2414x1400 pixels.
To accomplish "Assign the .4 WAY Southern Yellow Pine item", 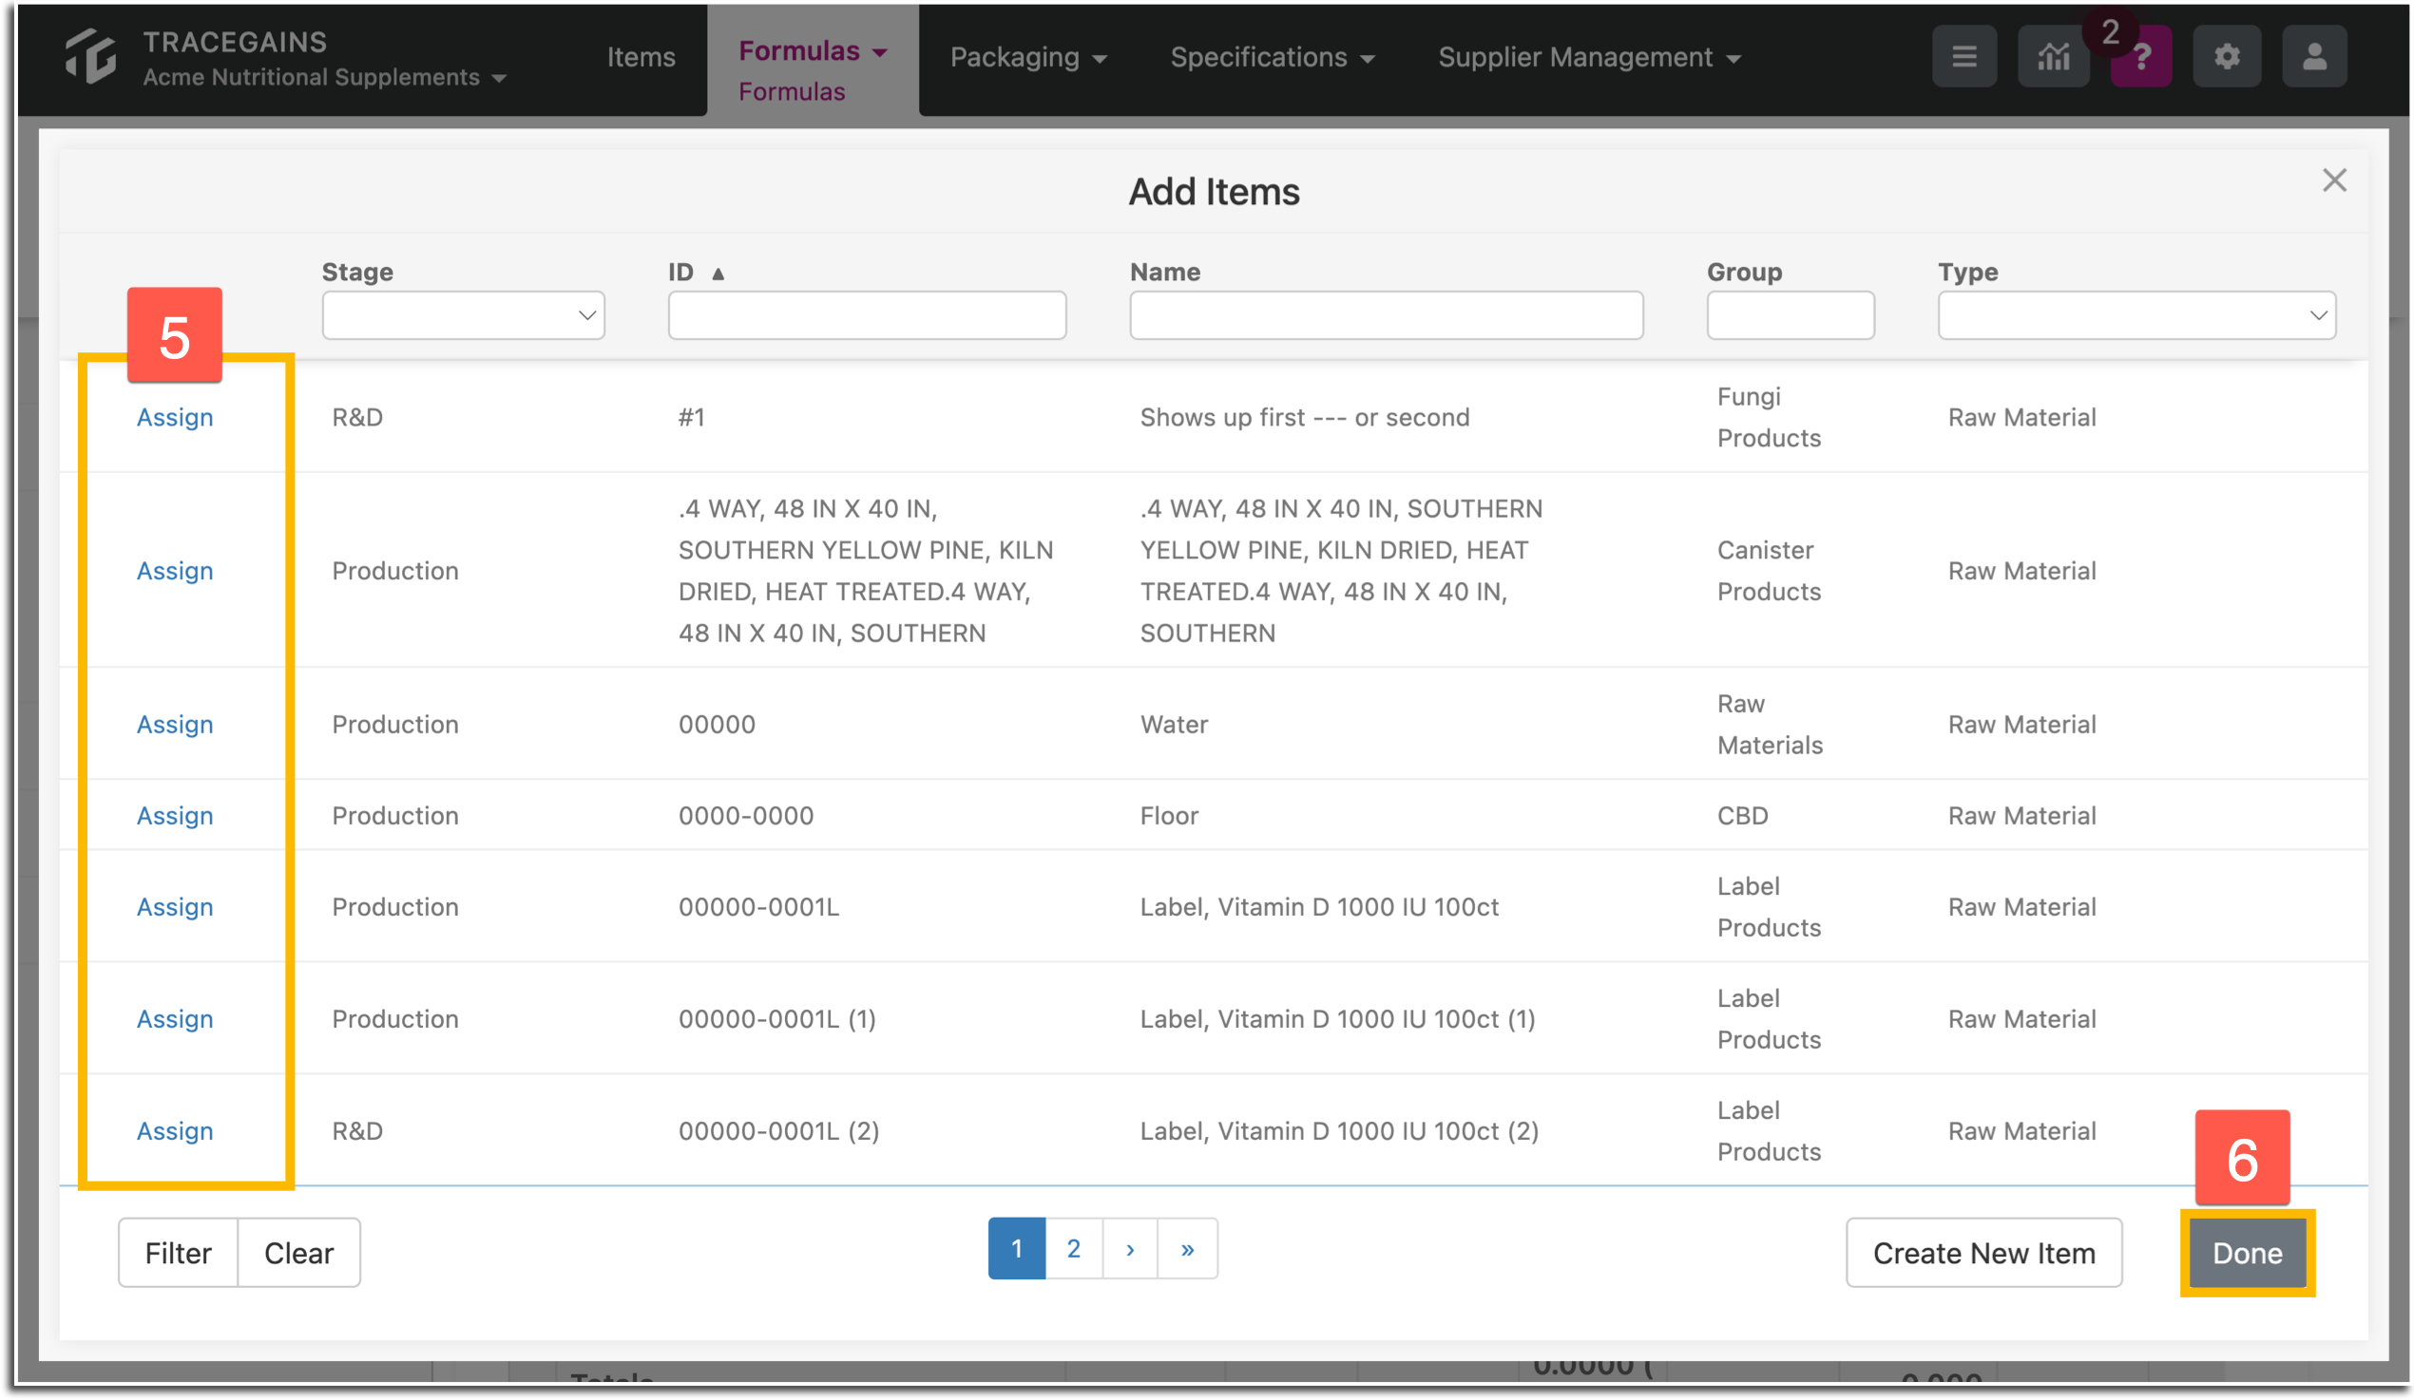I will pyautogui.click(x=174, y=571).
